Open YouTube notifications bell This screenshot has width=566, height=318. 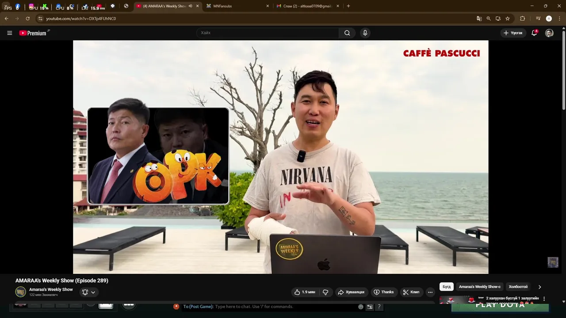point(534,33)
